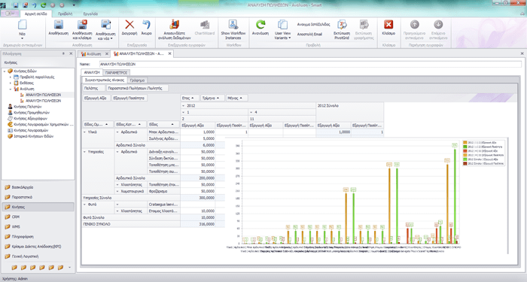Click the Αποθήκευση save icon
The height and width of the screenshot is (282, 527).
coord(59,25)
